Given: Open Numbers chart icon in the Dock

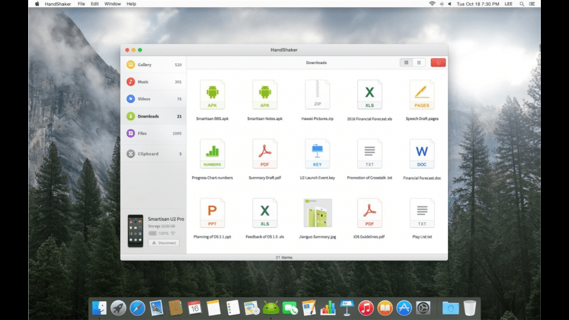Looking at the screenshot, I should 328,308.
